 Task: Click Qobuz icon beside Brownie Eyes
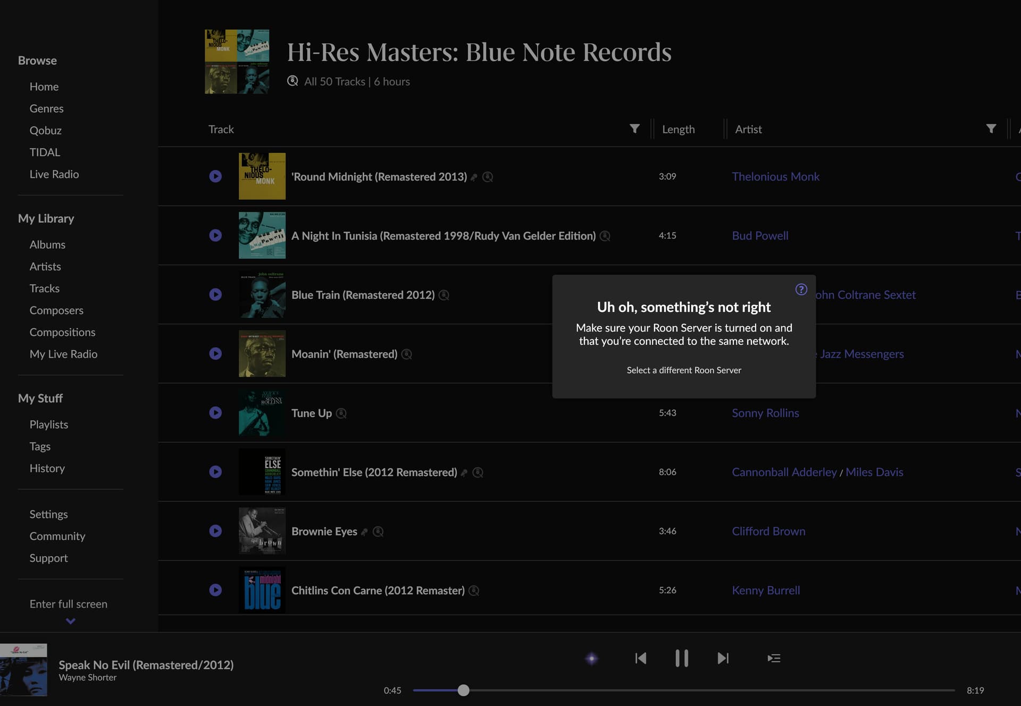point(378,531)
